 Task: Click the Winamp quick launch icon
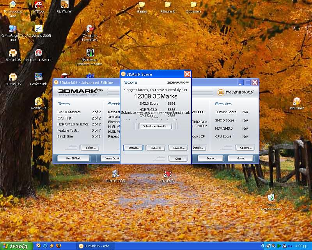tap(52, 246)
